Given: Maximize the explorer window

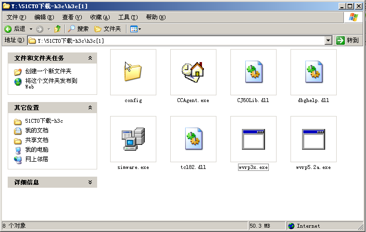Looking at the screenshot, I should 350,6.
